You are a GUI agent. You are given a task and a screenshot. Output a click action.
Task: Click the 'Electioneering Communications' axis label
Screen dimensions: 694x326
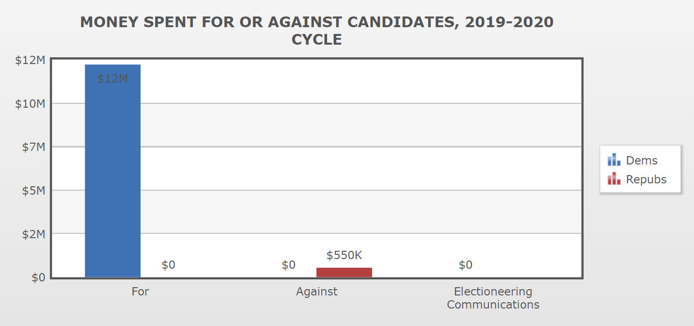point(493,298)
